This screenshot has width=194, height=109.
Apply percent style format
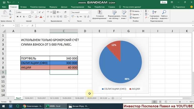78,17
